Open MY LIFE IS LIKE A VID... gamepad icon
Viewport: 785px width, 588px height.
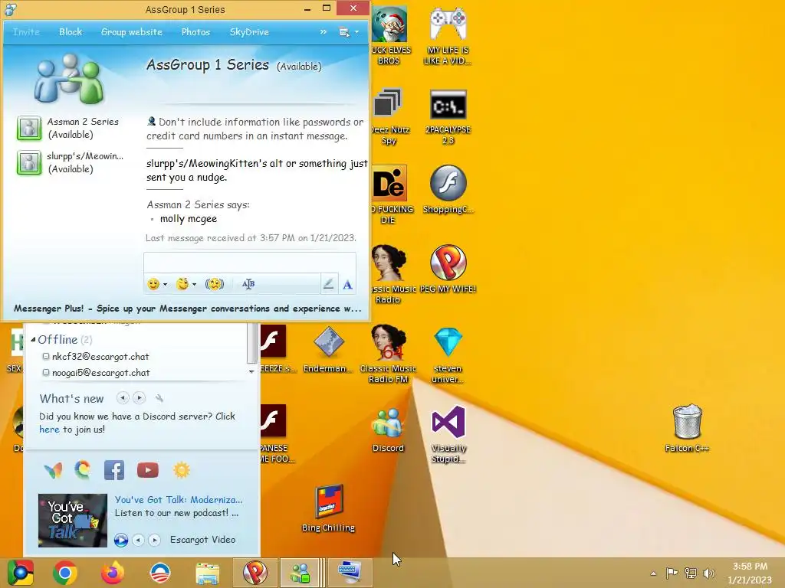pyautogui.click(x=448, y=37)
